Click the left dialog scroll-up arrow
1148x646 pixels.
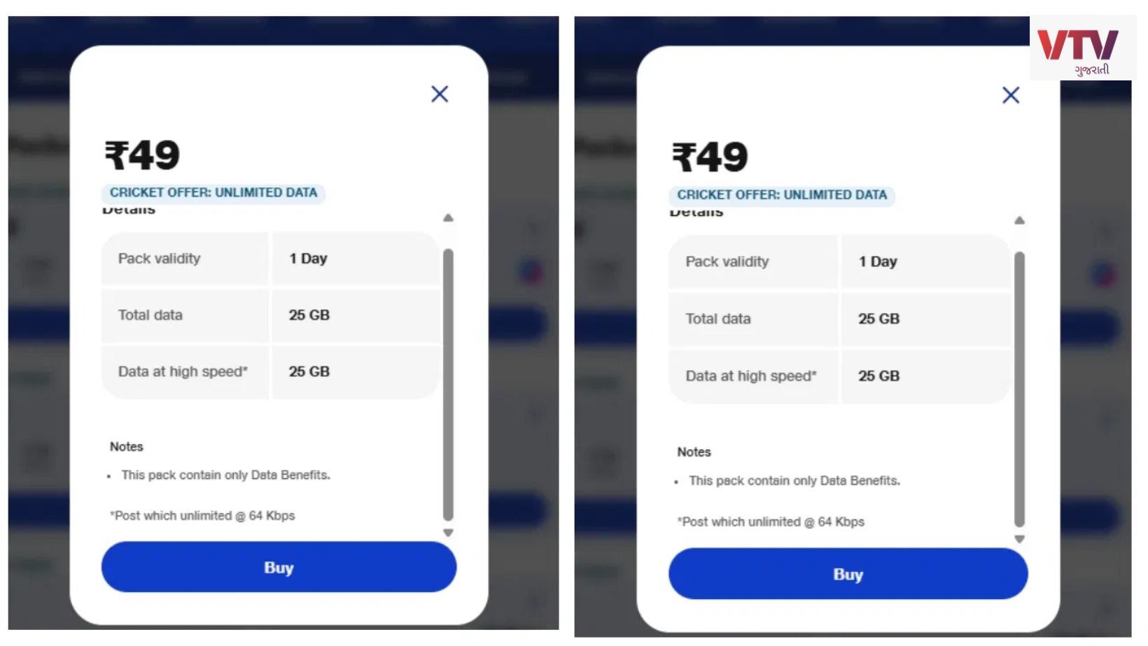[448, 218]
